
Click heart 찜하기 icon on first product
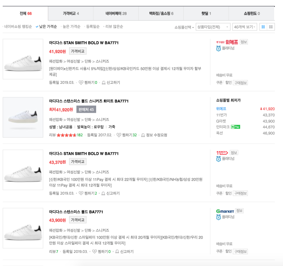click(x=81, y=82)
